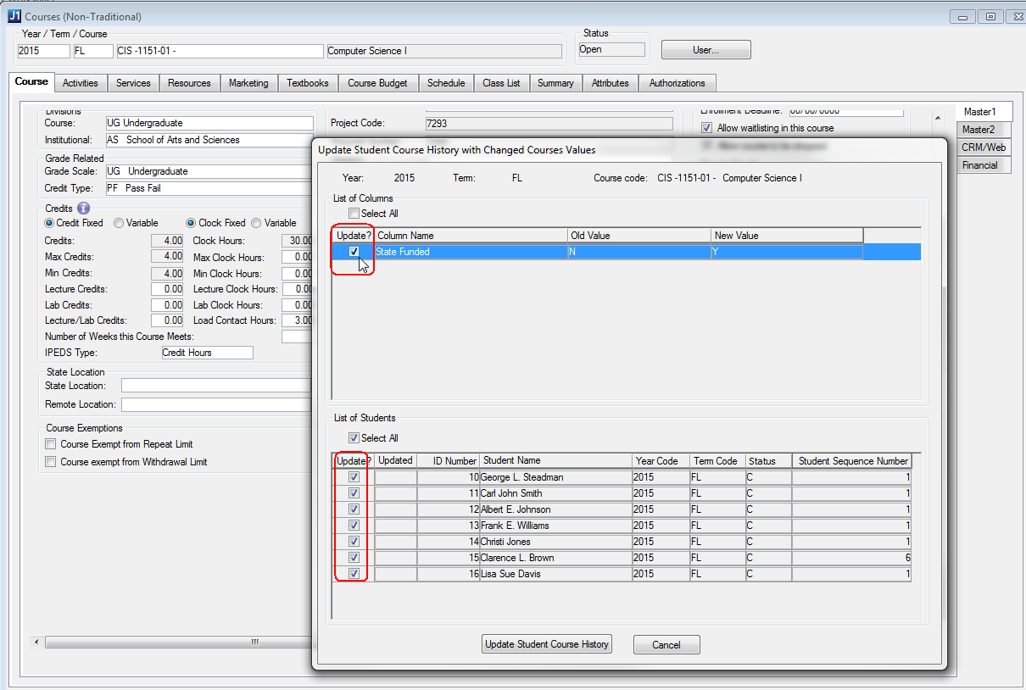This screenshot has width=1026, height=690.
Task: Select the Clock Fixed radio button
Action: pyautogui.click(x=191, y=223)
